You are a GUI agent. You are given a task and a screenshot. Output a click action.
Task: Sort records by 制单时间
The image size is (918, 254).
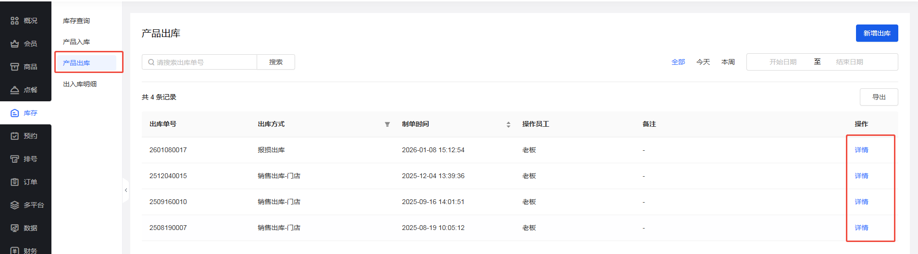(x=509, y=124)
